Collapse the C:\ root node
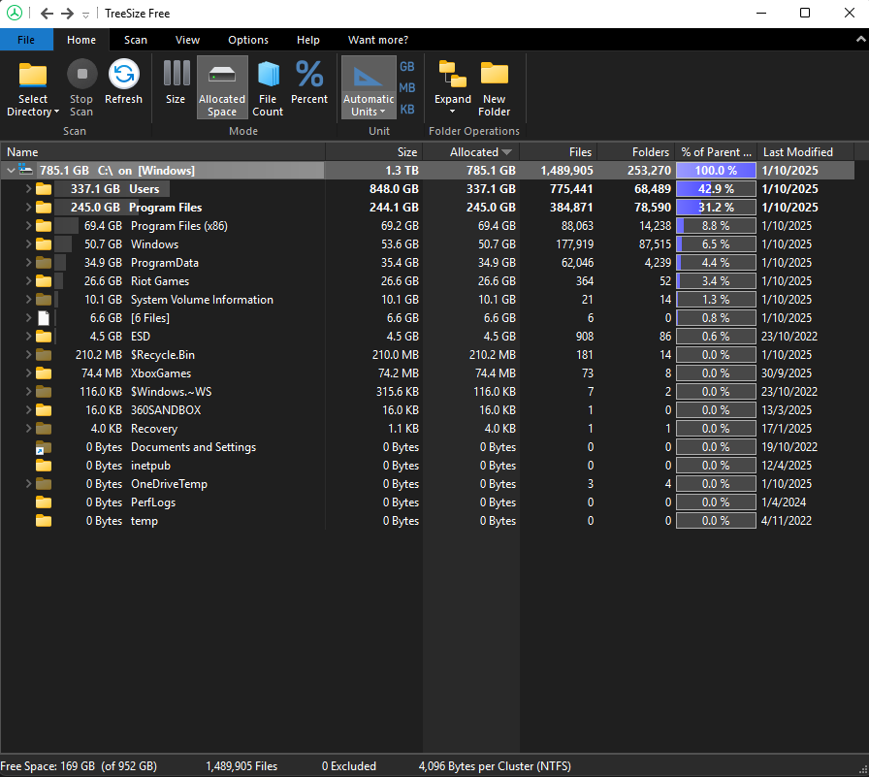The width and height of the screenshot is (869, 777). (11, 171)
